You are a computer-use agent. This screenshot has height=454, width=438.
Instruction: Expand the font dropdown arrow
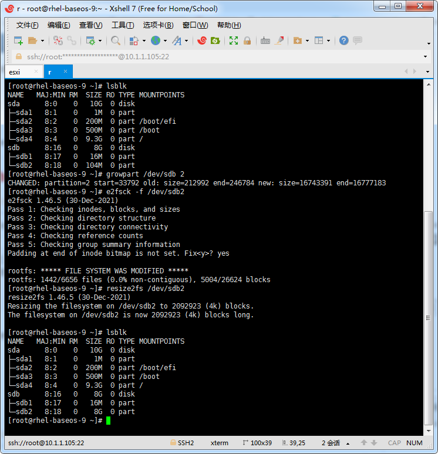(x=186, y=41)
